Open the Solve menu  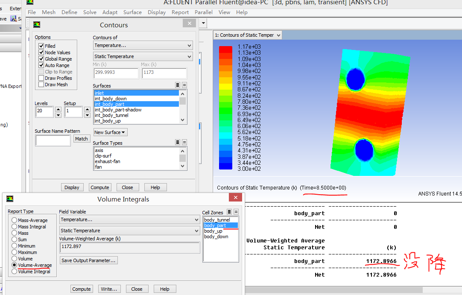pos(90,12)
